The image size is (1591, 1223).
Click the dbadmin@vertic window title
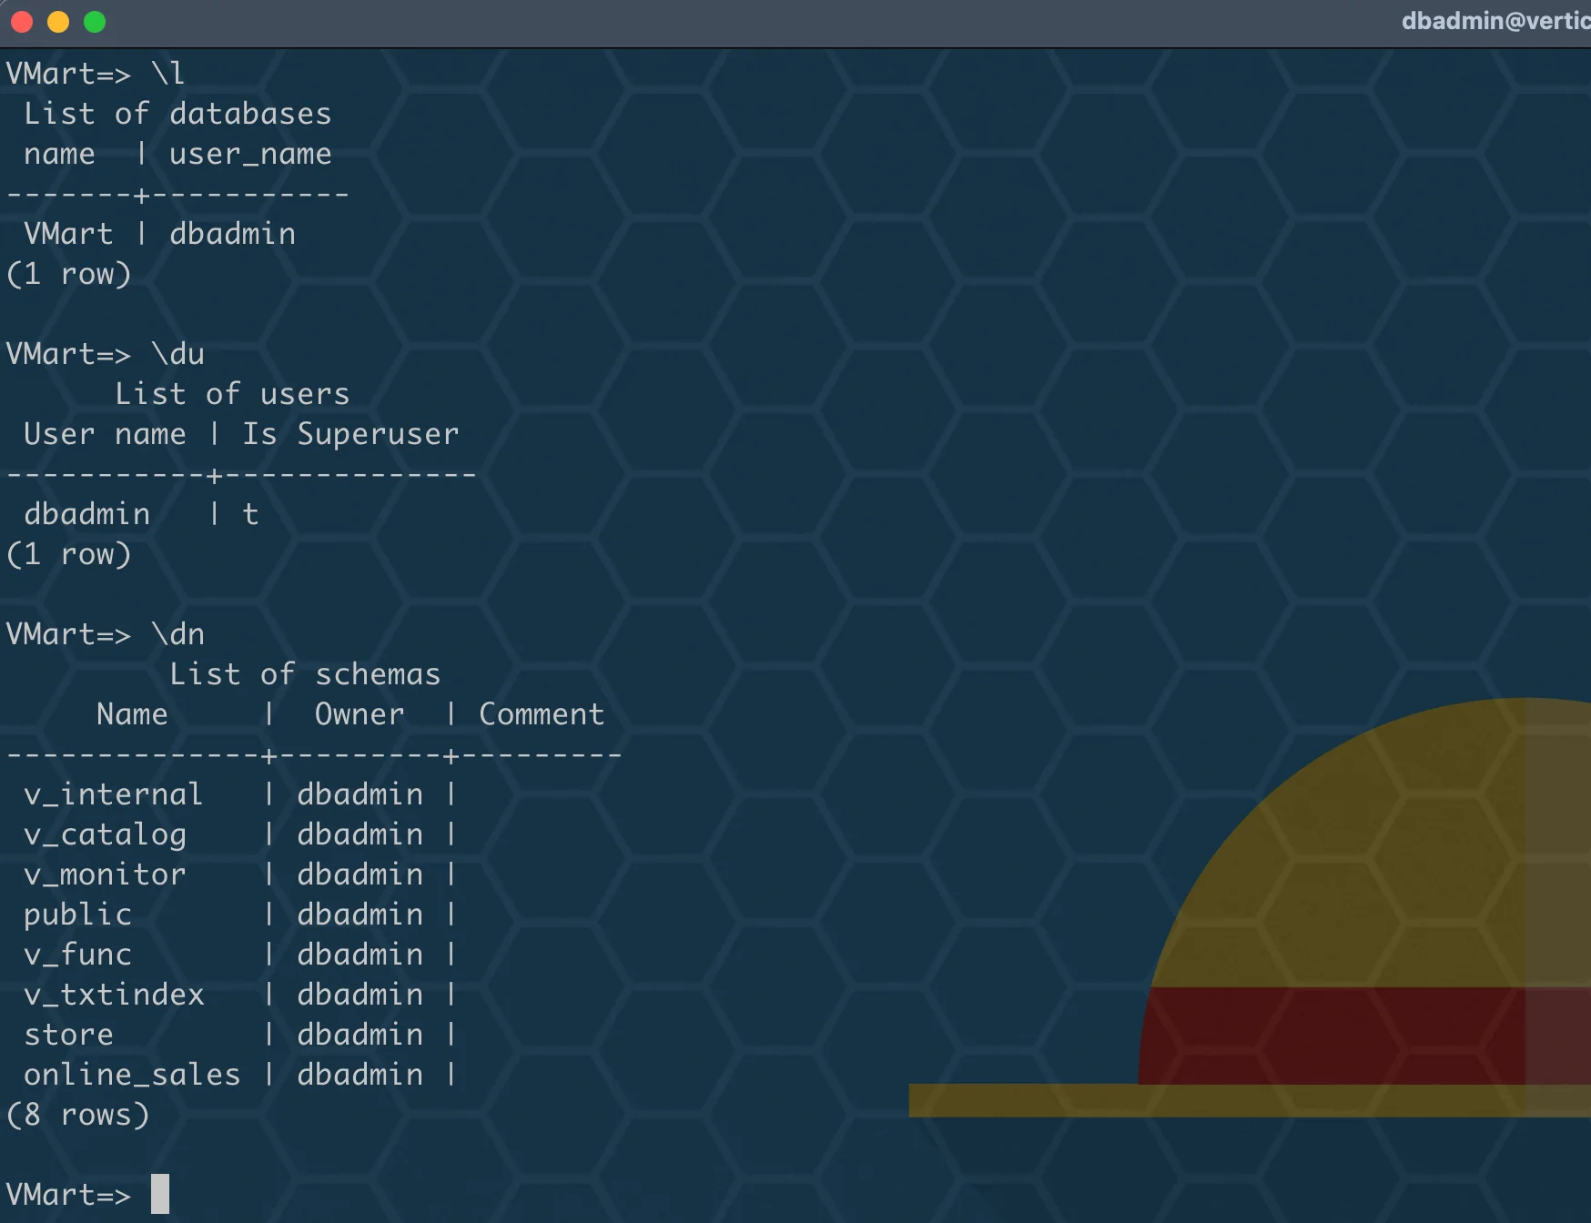1495,21
